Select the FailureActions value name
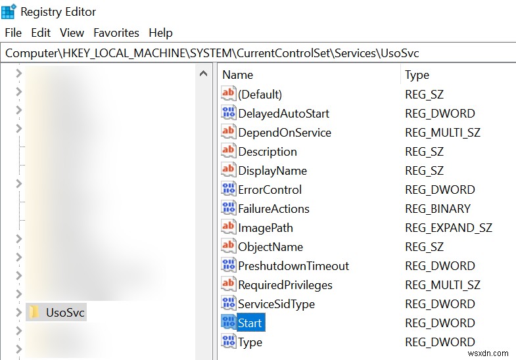Viewport: 516px width, 360px height. 274,209
